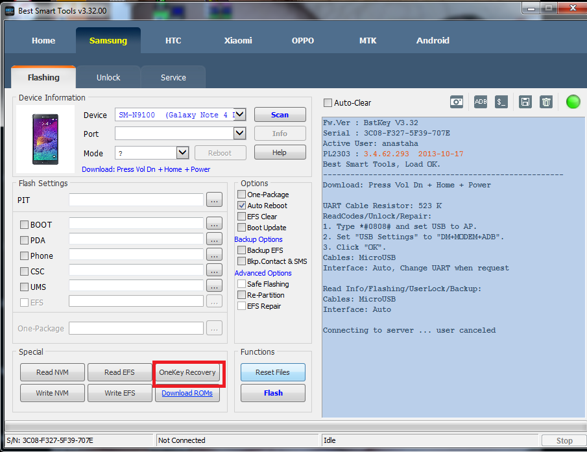Click the Galaxy Note 4 device image
The height and width of the screenshot is (452, 587).
click(45, 139)
